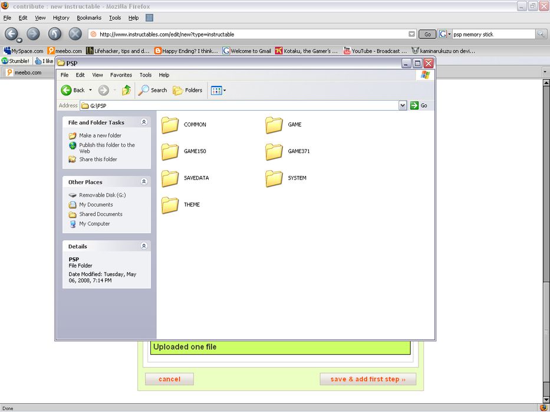Select the GAME371 folder icon
Viewport: 550px width, 412px height.
tap(274, 152)
